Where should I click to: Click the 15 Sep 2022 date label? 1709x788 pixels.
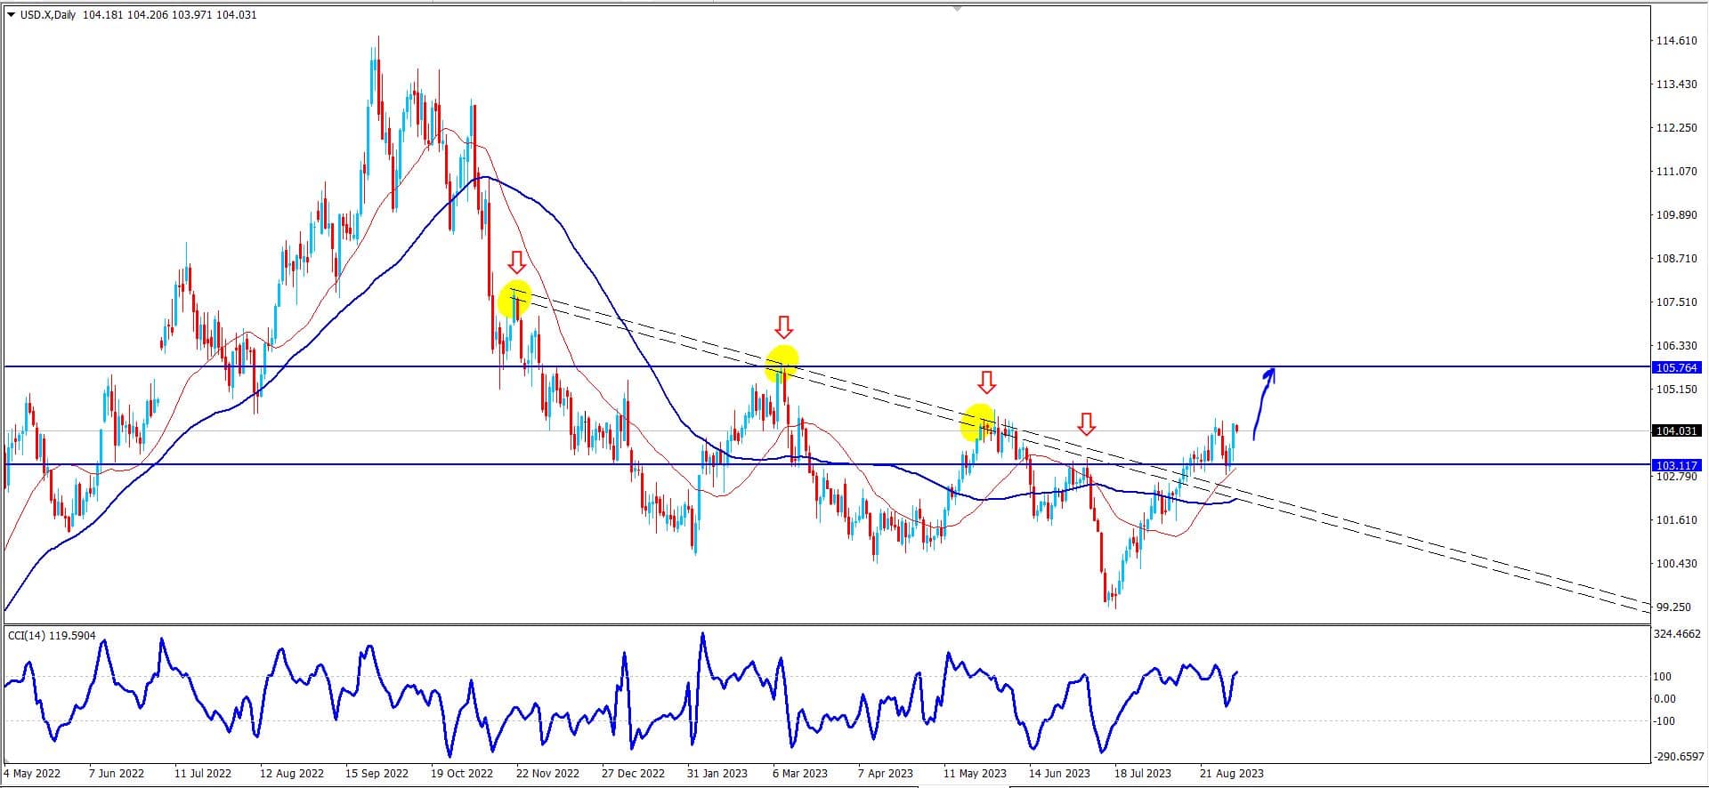click(x=377, y=774)
